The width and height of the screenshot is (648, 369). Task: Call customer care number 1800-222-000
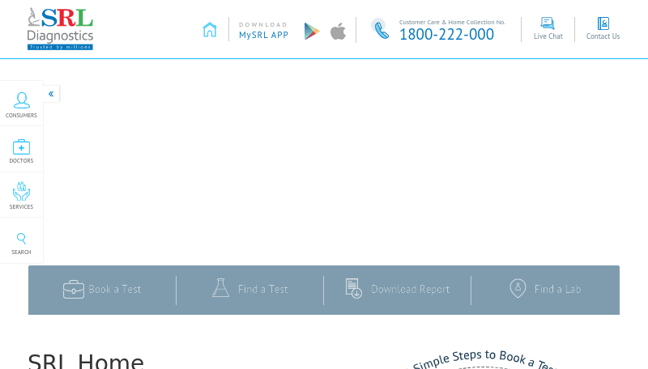pos(446,34)
